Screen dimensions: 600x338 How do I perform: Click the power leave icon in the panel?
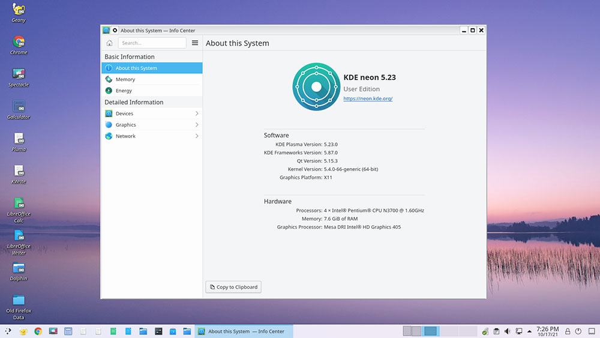pos(578,331)
